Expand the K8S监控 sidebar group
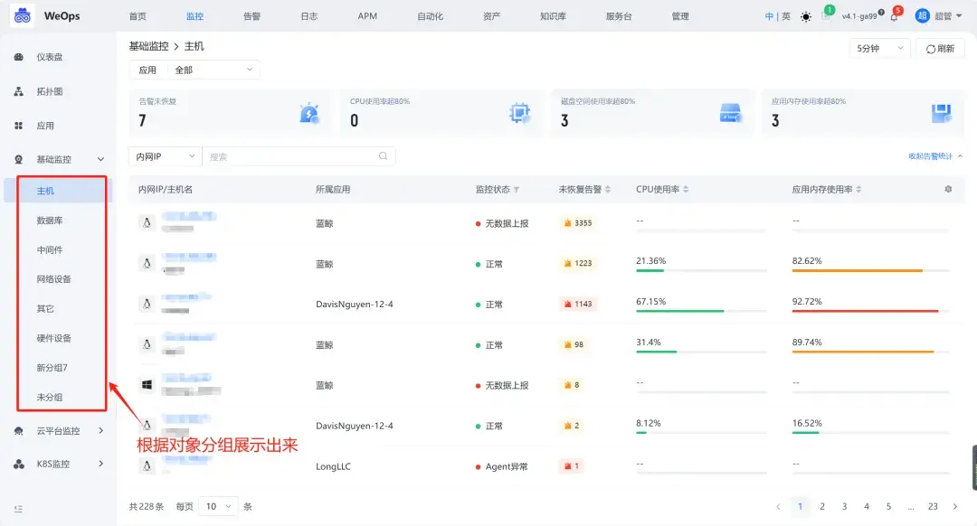Image resolution: width=977 pixels, height=526 pixels. (101, 463)
